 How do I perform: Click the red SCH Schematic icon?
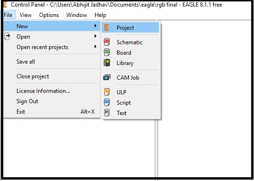107,42
